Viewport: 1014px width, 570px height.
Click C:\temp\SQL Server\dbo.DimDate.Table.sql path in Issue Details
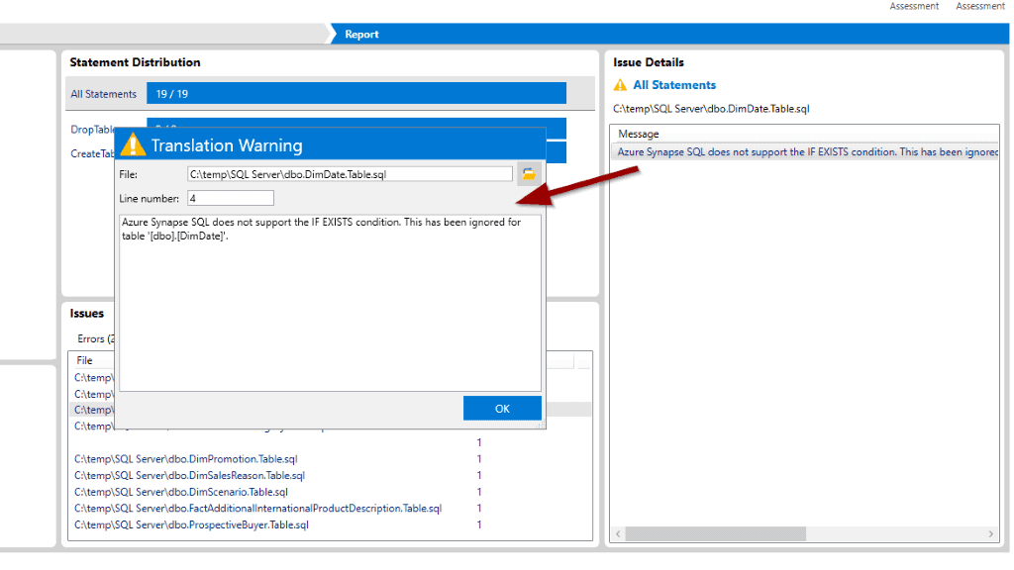coord(711,109)
